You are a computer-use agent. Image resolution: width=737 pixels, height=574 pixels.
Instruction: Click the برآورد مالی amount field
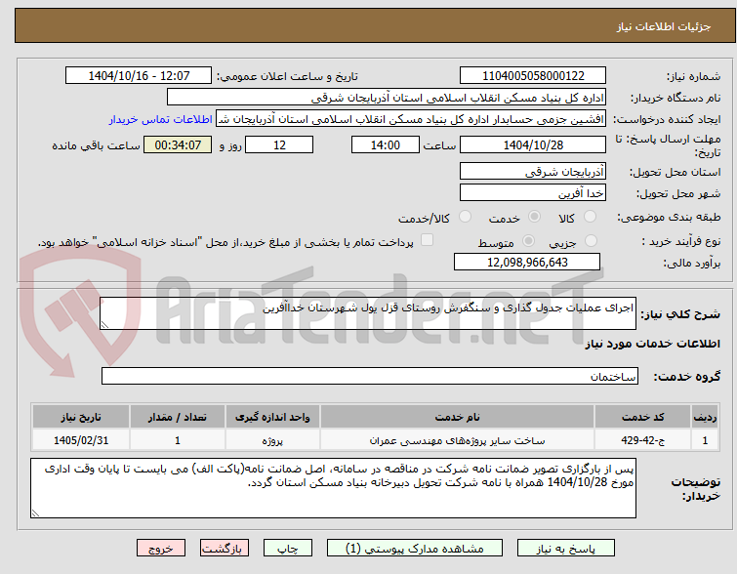[x=527, y=262]
